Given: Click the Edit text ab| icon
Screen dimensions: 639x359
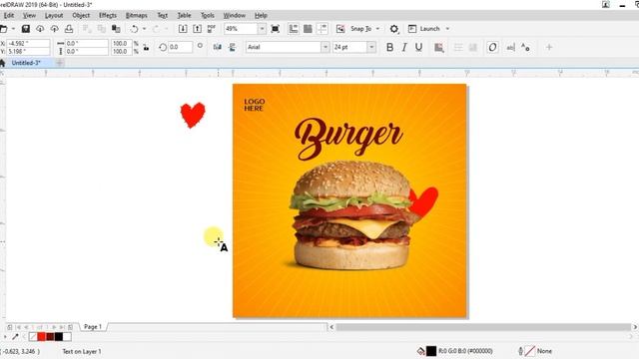Looking at the screenshot, I should pyautogui.click(x=510, y=48).
